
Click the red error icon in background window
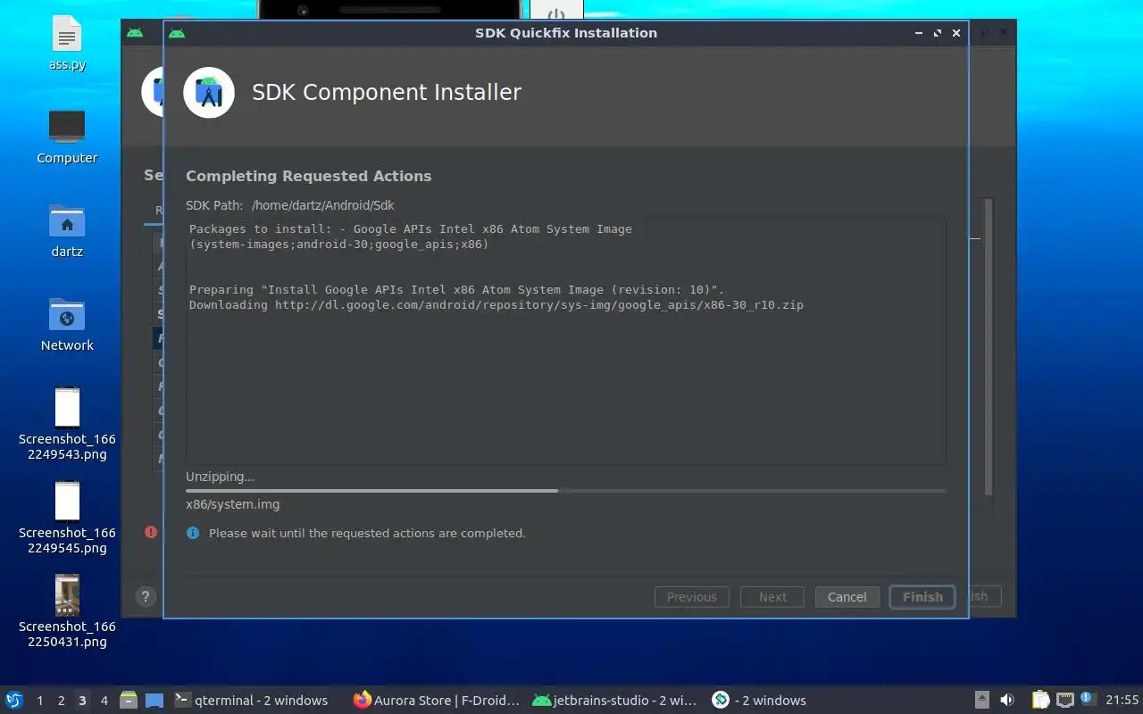(x=151, y=532)
